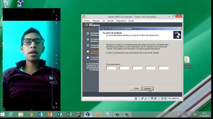This screenshot has width=213, height=119.
Task: Open Internet Explorer from the taskbar
Action: (x=11, y=115)
